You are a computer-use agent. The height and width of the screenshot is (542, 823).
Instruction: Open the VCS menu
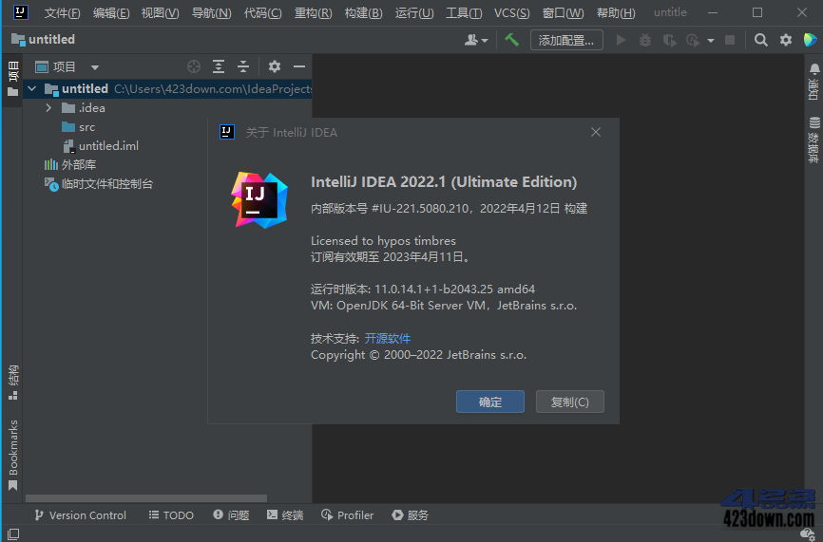tap(511, 12)
